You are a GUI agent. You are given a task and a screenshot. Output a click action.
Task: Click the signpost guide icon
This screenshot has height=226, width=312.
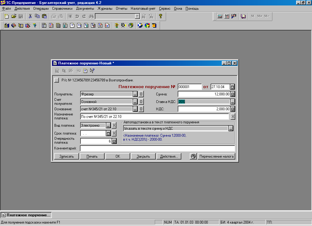tap(117, 26)
